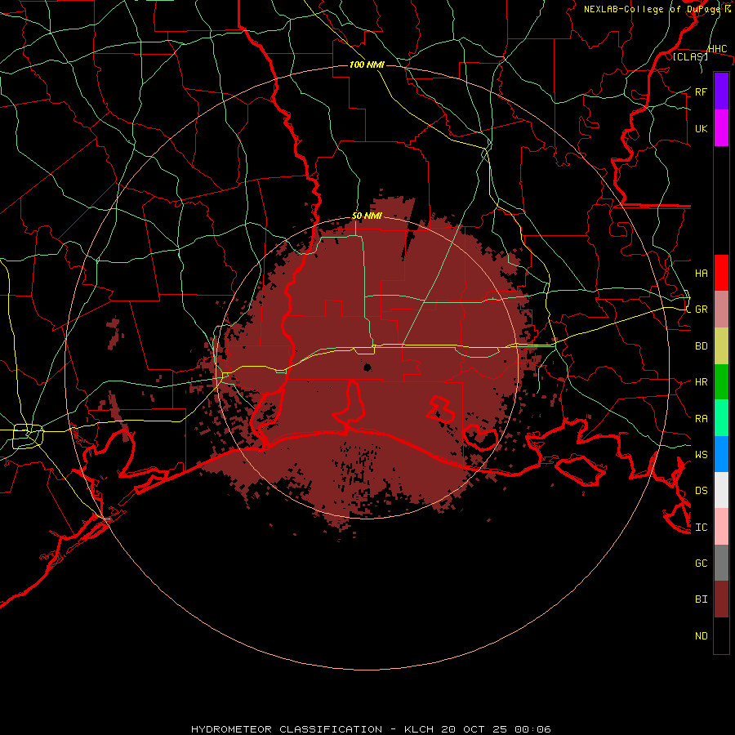Click the "NEXLAB-College of DuPage" credit text
735x735 pixels.
pyautogui.click(x=653, y=9)
